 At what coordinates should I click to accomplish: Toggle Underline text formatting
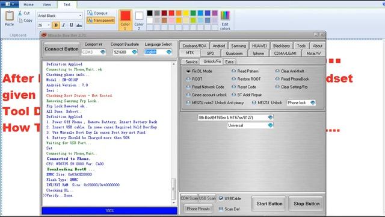tap(71, 25)
